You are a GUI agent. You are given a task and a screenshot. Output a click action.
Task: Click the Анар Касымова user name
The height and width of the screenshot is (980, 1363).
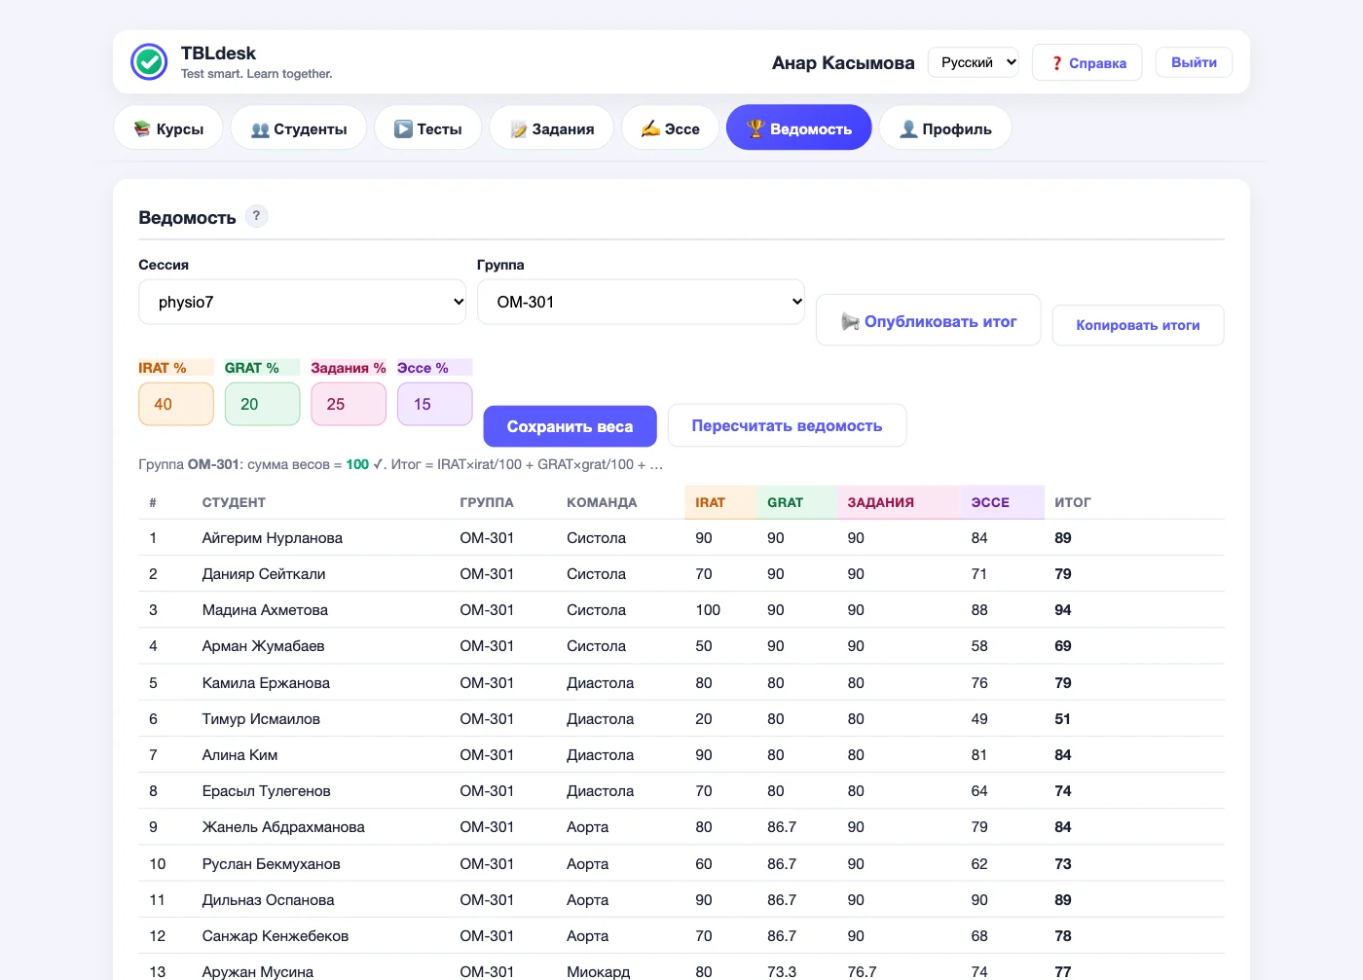pos(843,62)
